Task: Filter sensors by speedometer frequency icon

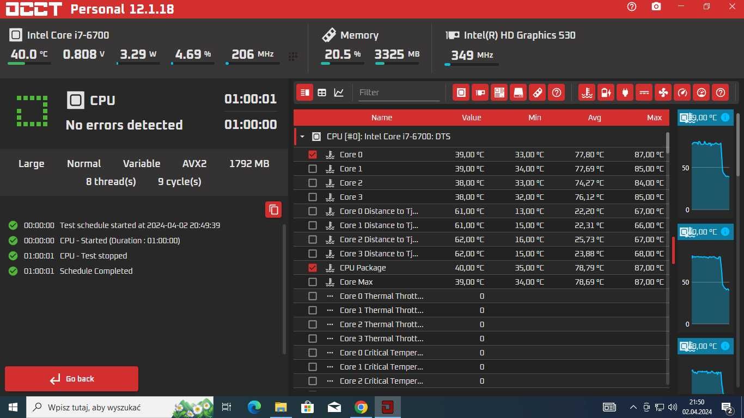Action: (682, 93)
